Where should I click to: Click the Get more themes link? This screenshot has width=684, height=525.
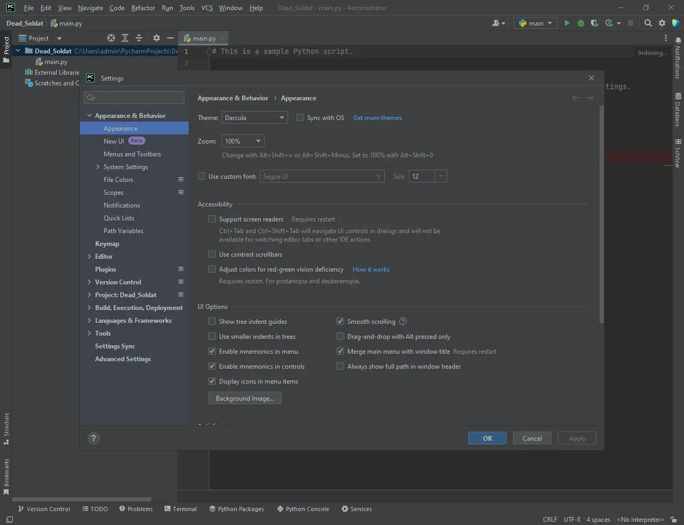click(377, 118)
